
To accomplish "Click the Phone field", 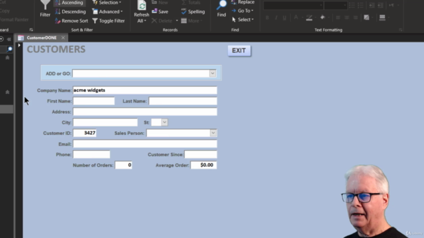I will click(91, 154).
